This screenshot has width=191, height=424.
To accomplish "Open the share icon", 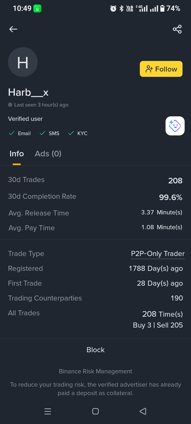I will 177,29.
